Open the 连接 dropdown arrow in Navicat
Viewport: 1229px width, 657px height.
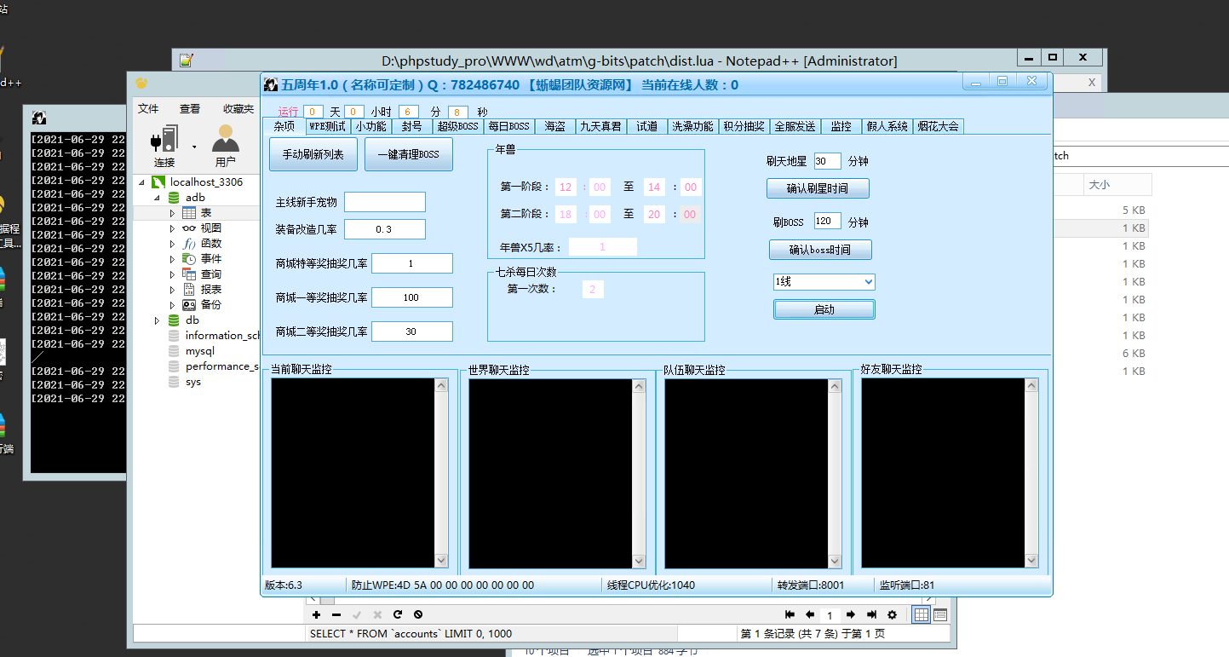click(x=194, y=146)
